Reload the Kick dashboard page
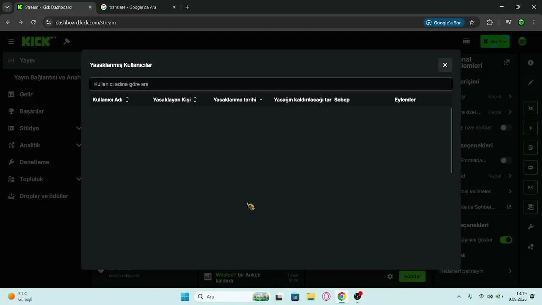542x305 pixels. 33,22
